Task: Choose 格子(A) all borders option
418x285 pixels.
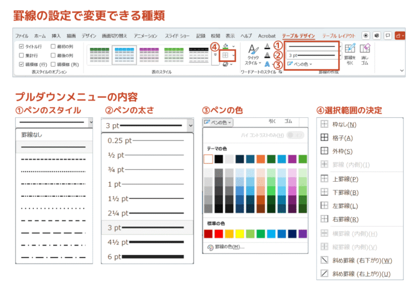Action: [x=360, y=138]
